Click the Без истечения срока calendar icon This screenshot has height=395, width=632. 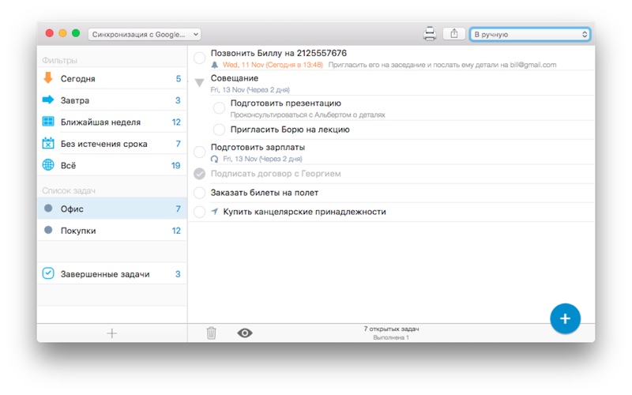48,143
